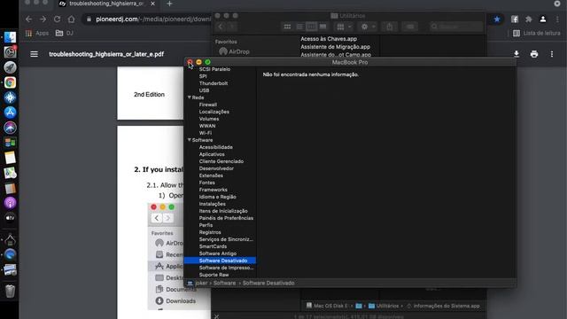Select Acessibilidade under Software
Screen dimensions: 567x319
click(x=216, y=147)
